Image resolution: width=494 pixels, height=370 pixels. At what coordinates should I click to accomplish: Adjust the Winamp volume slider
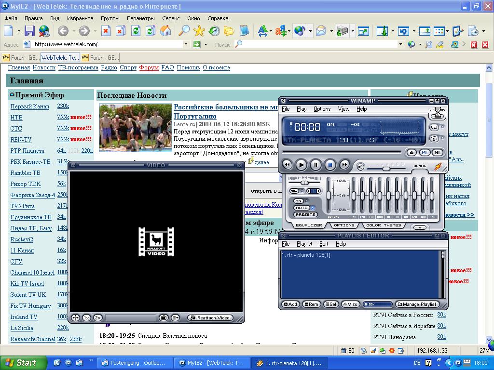[x=385, y=169]
